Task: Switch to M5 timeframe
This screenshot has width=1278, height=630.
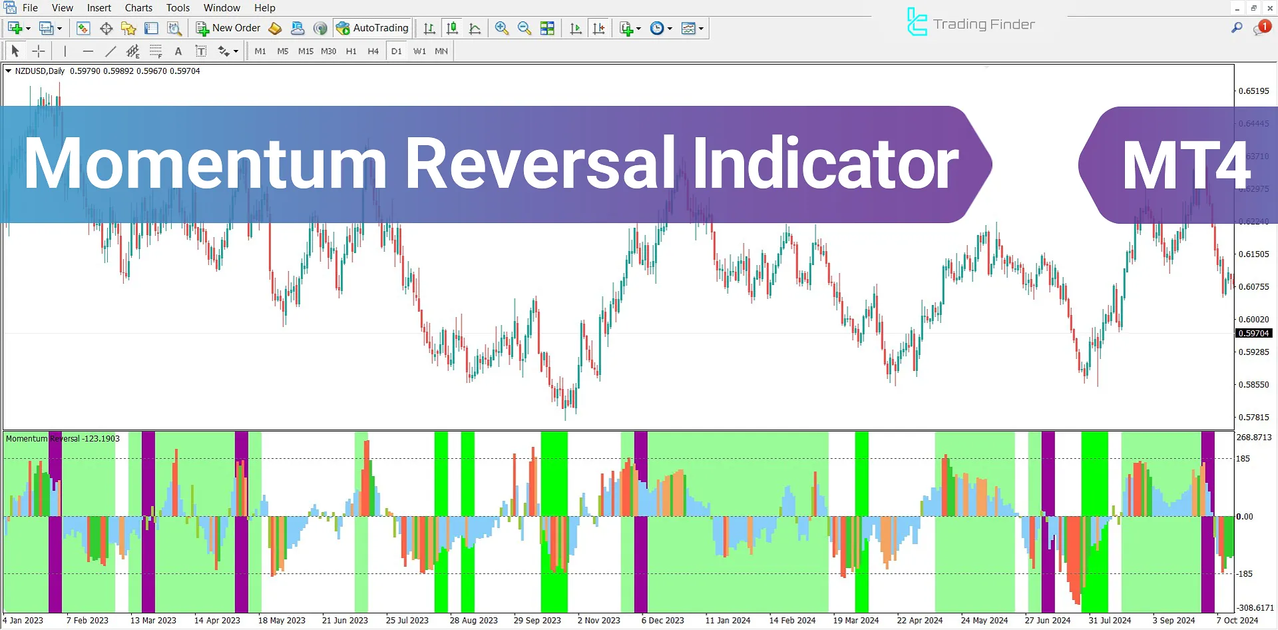Action: tap(283, 51)
